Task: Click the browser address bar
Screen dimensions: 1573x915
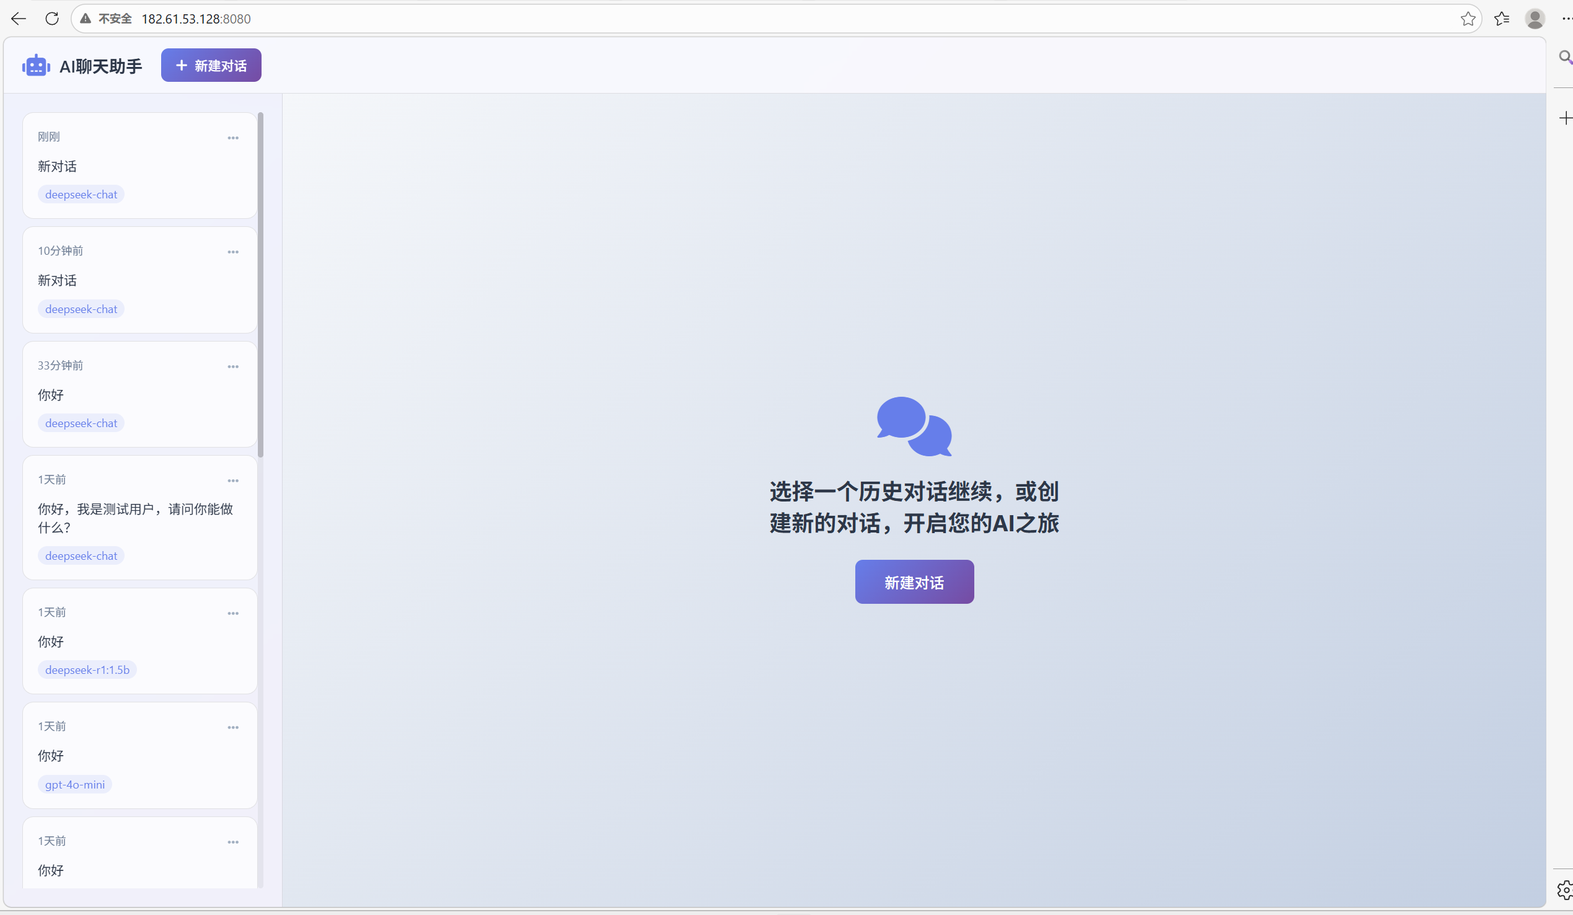Action: pyautogui.click(x=749, y=19)
